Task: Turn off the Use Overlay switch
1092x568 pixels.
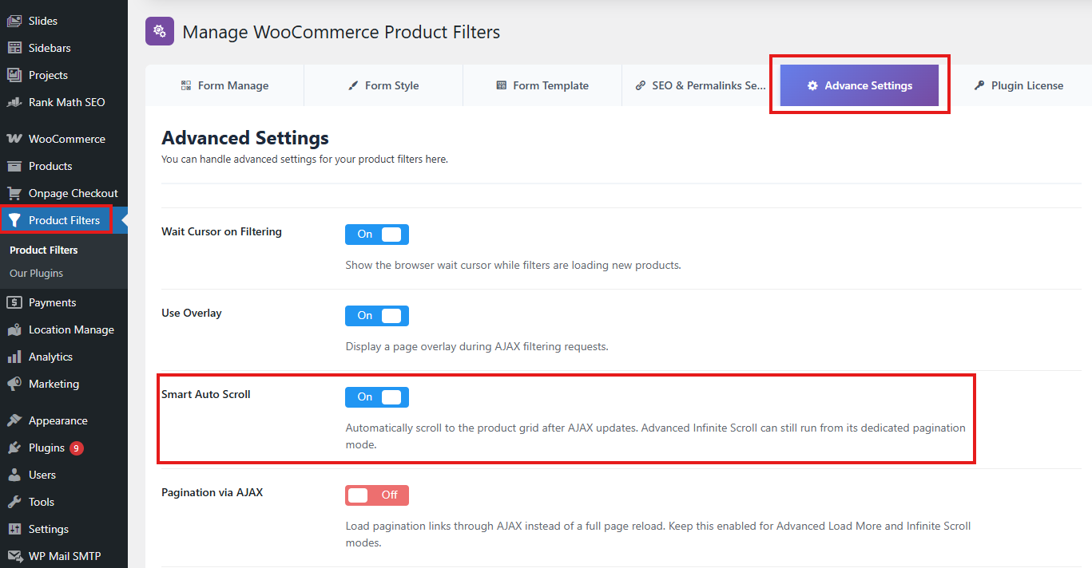Action: (x=377, y=315)
